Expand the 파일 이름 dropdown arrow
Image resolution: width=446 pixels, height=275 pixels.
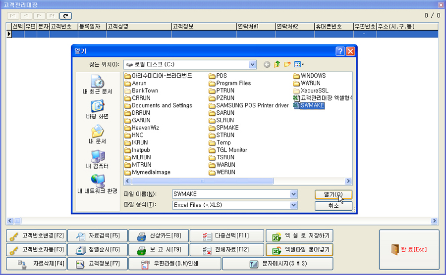click(x=293, y=194)
